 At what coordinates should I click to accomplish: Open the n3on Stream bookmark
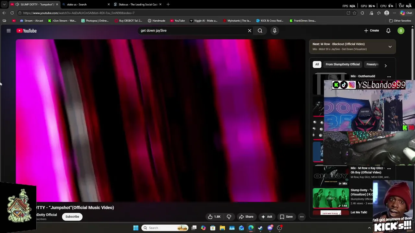click(x=62, y=21)
